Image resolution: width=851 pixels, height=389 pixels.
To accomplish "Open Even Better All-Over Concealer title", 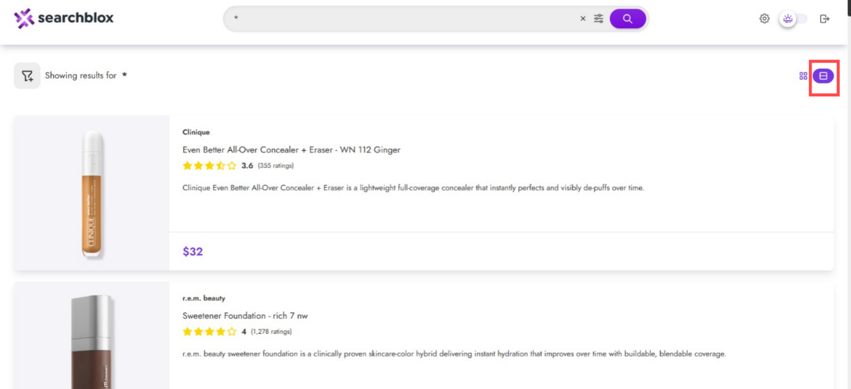I will click(291, 150).
